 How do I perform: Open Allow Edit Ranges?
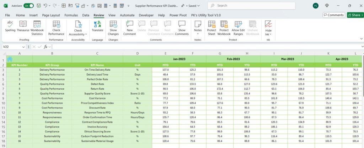click(x=238, y=28)
